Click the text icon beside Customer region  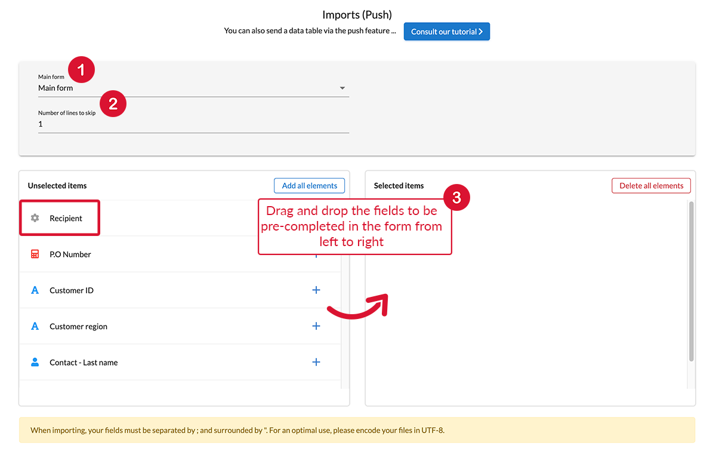[x=35, y=327]
